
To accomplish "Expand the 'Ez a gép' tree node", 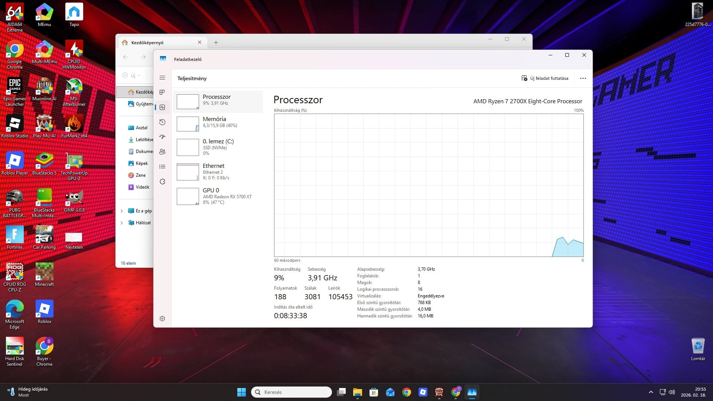I will [x=122, y=211].
